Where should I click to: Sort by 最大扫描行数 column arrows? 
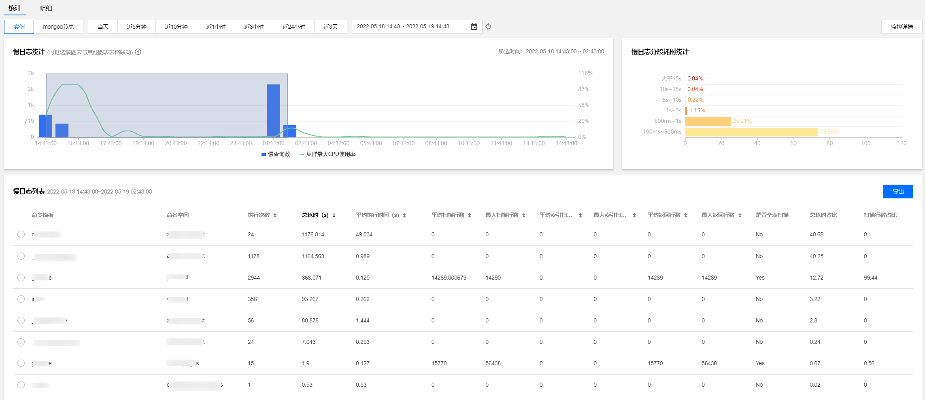pos(524,215)
